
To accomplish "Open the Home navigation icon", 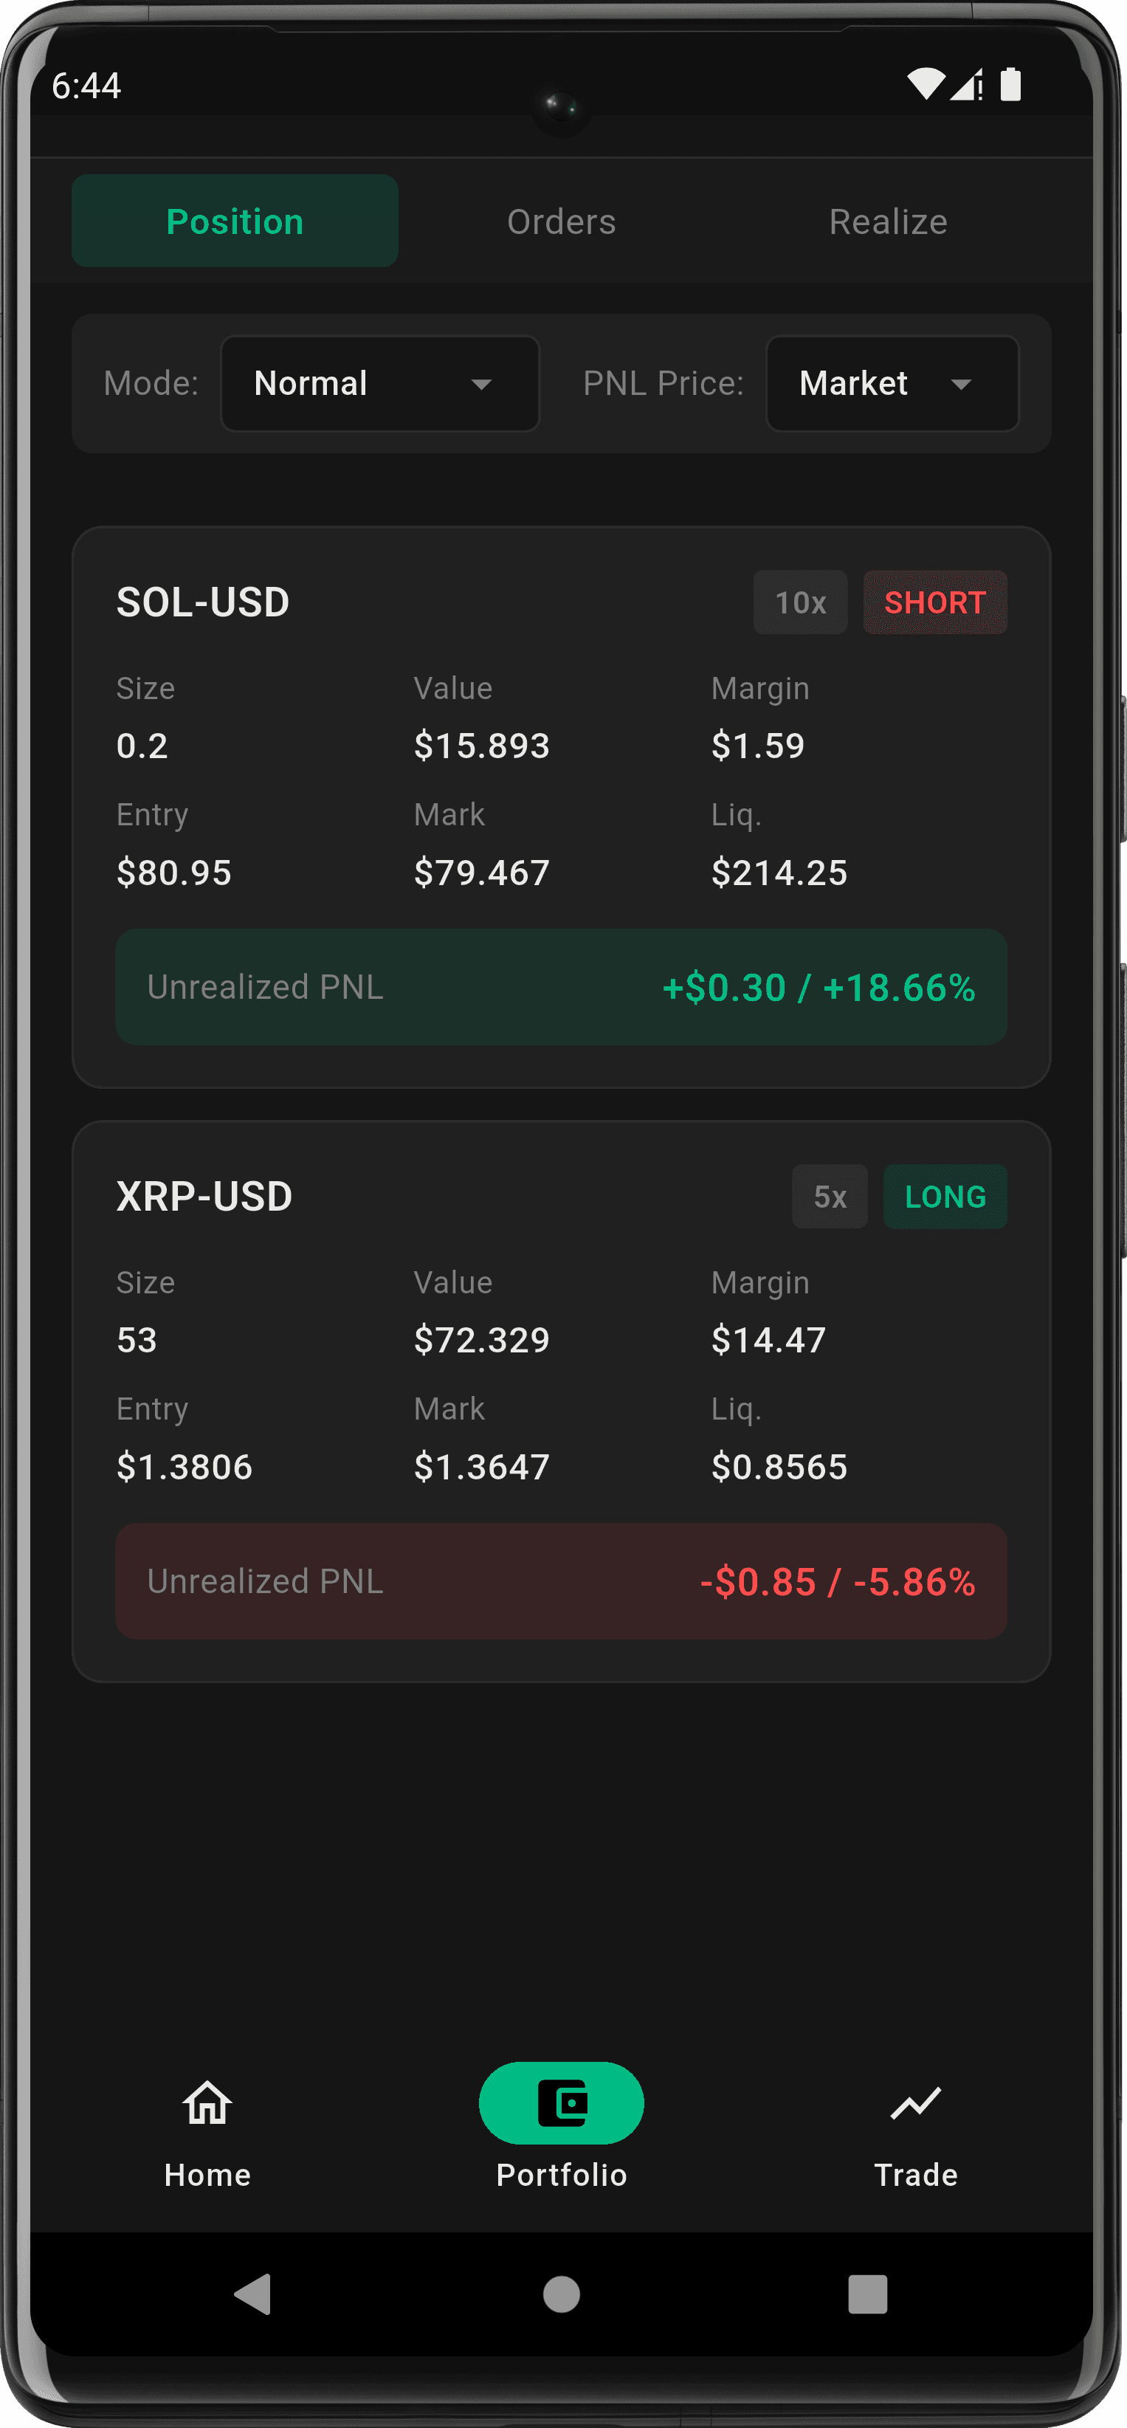I will (x=207, y=2104).
